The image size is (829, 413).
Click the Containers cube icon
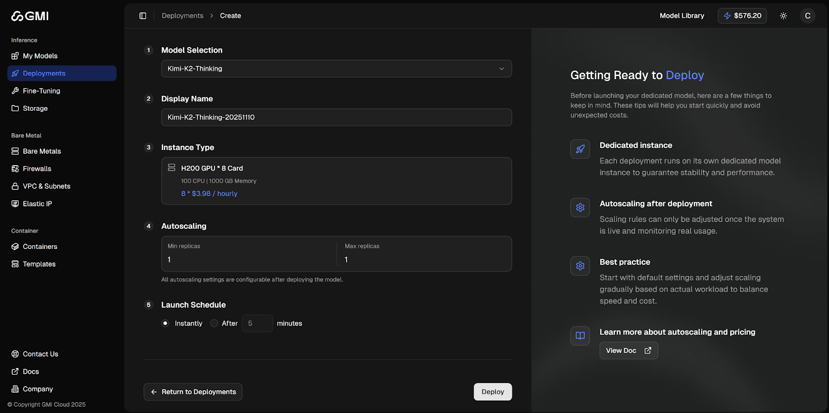pyautogui.click(x=15, y=247)
